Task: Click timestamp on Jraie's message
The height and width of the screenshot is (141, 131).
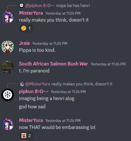Action: click(50, 44)
